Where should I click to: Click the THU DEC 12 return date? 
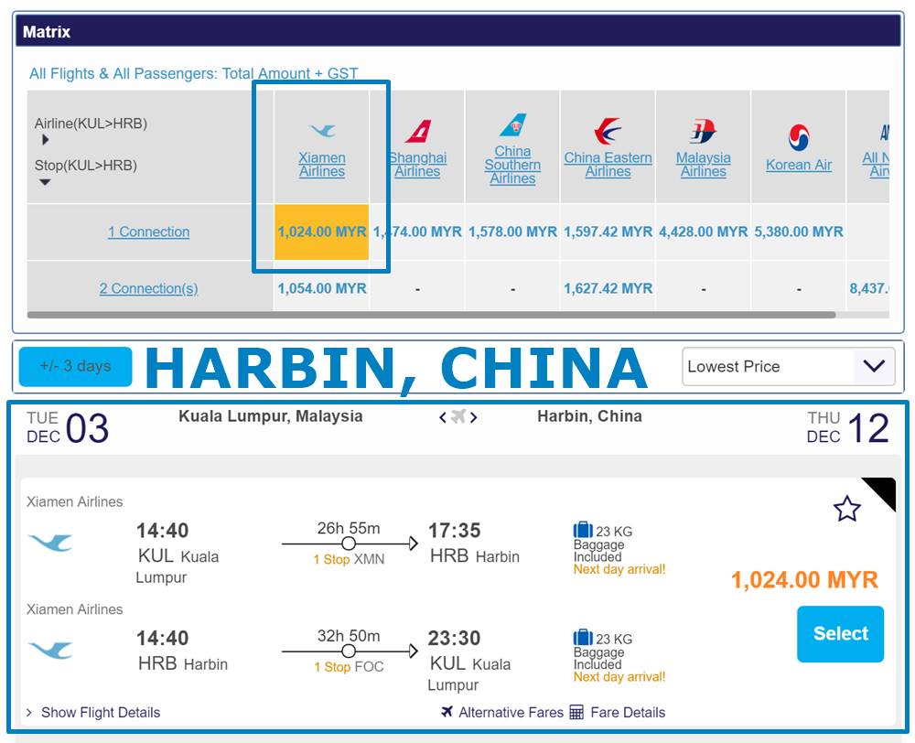[x=848, y=428]
